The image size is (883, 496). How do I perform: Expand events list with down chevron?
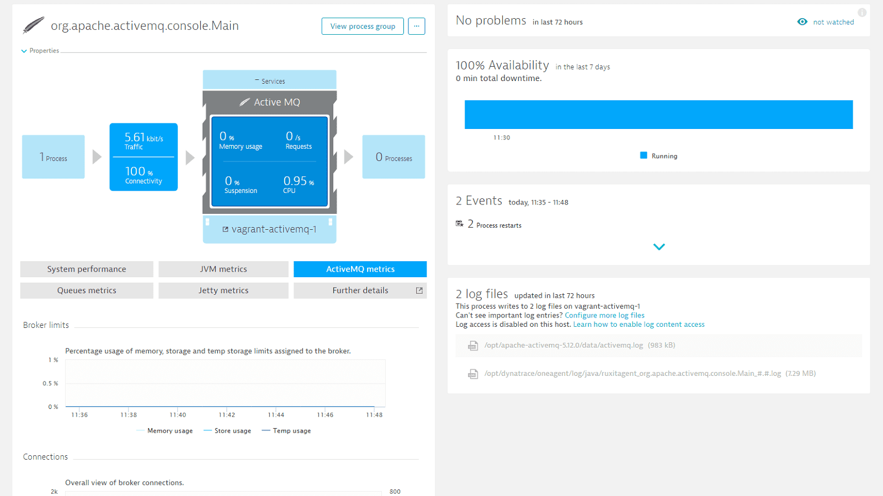click(659, 247)
